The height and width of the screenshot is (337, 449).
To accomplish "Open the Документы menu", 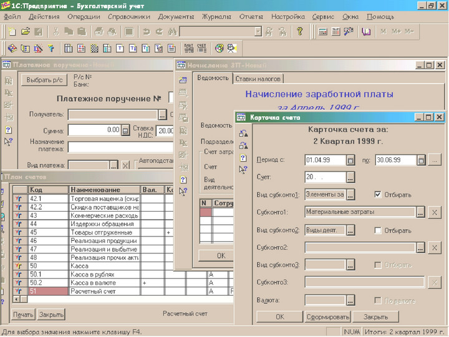I will click(x=176, y=17).
